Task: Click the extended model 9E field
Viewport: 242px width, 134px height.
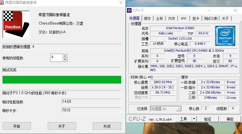Action: (x=195, y=61)
